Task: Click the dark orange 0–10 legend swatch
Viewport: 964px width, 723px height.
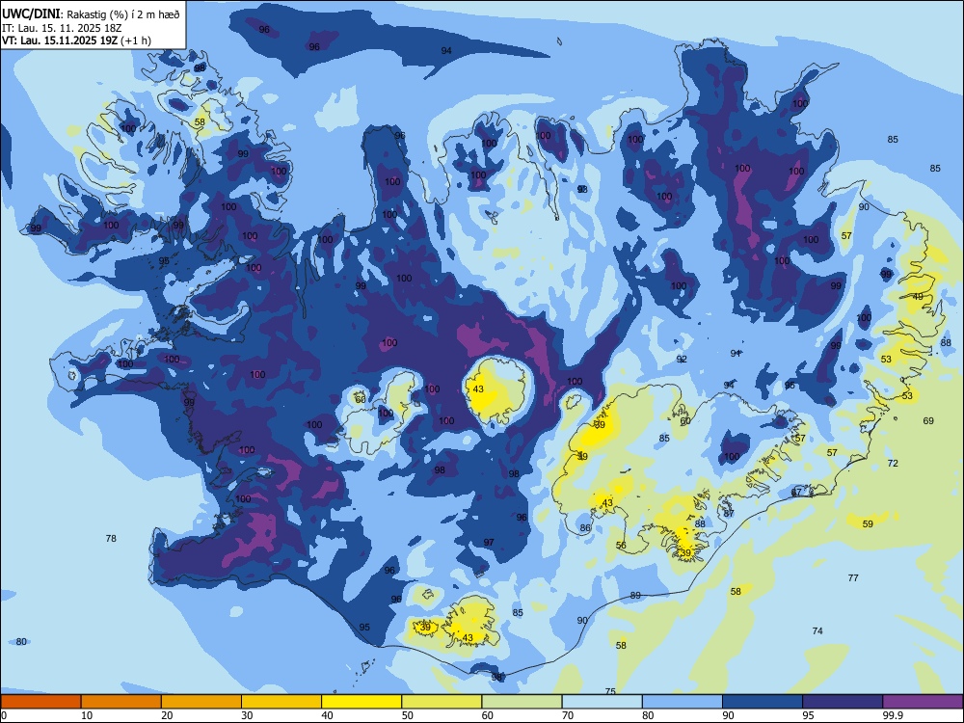Action: click(40, 702)
